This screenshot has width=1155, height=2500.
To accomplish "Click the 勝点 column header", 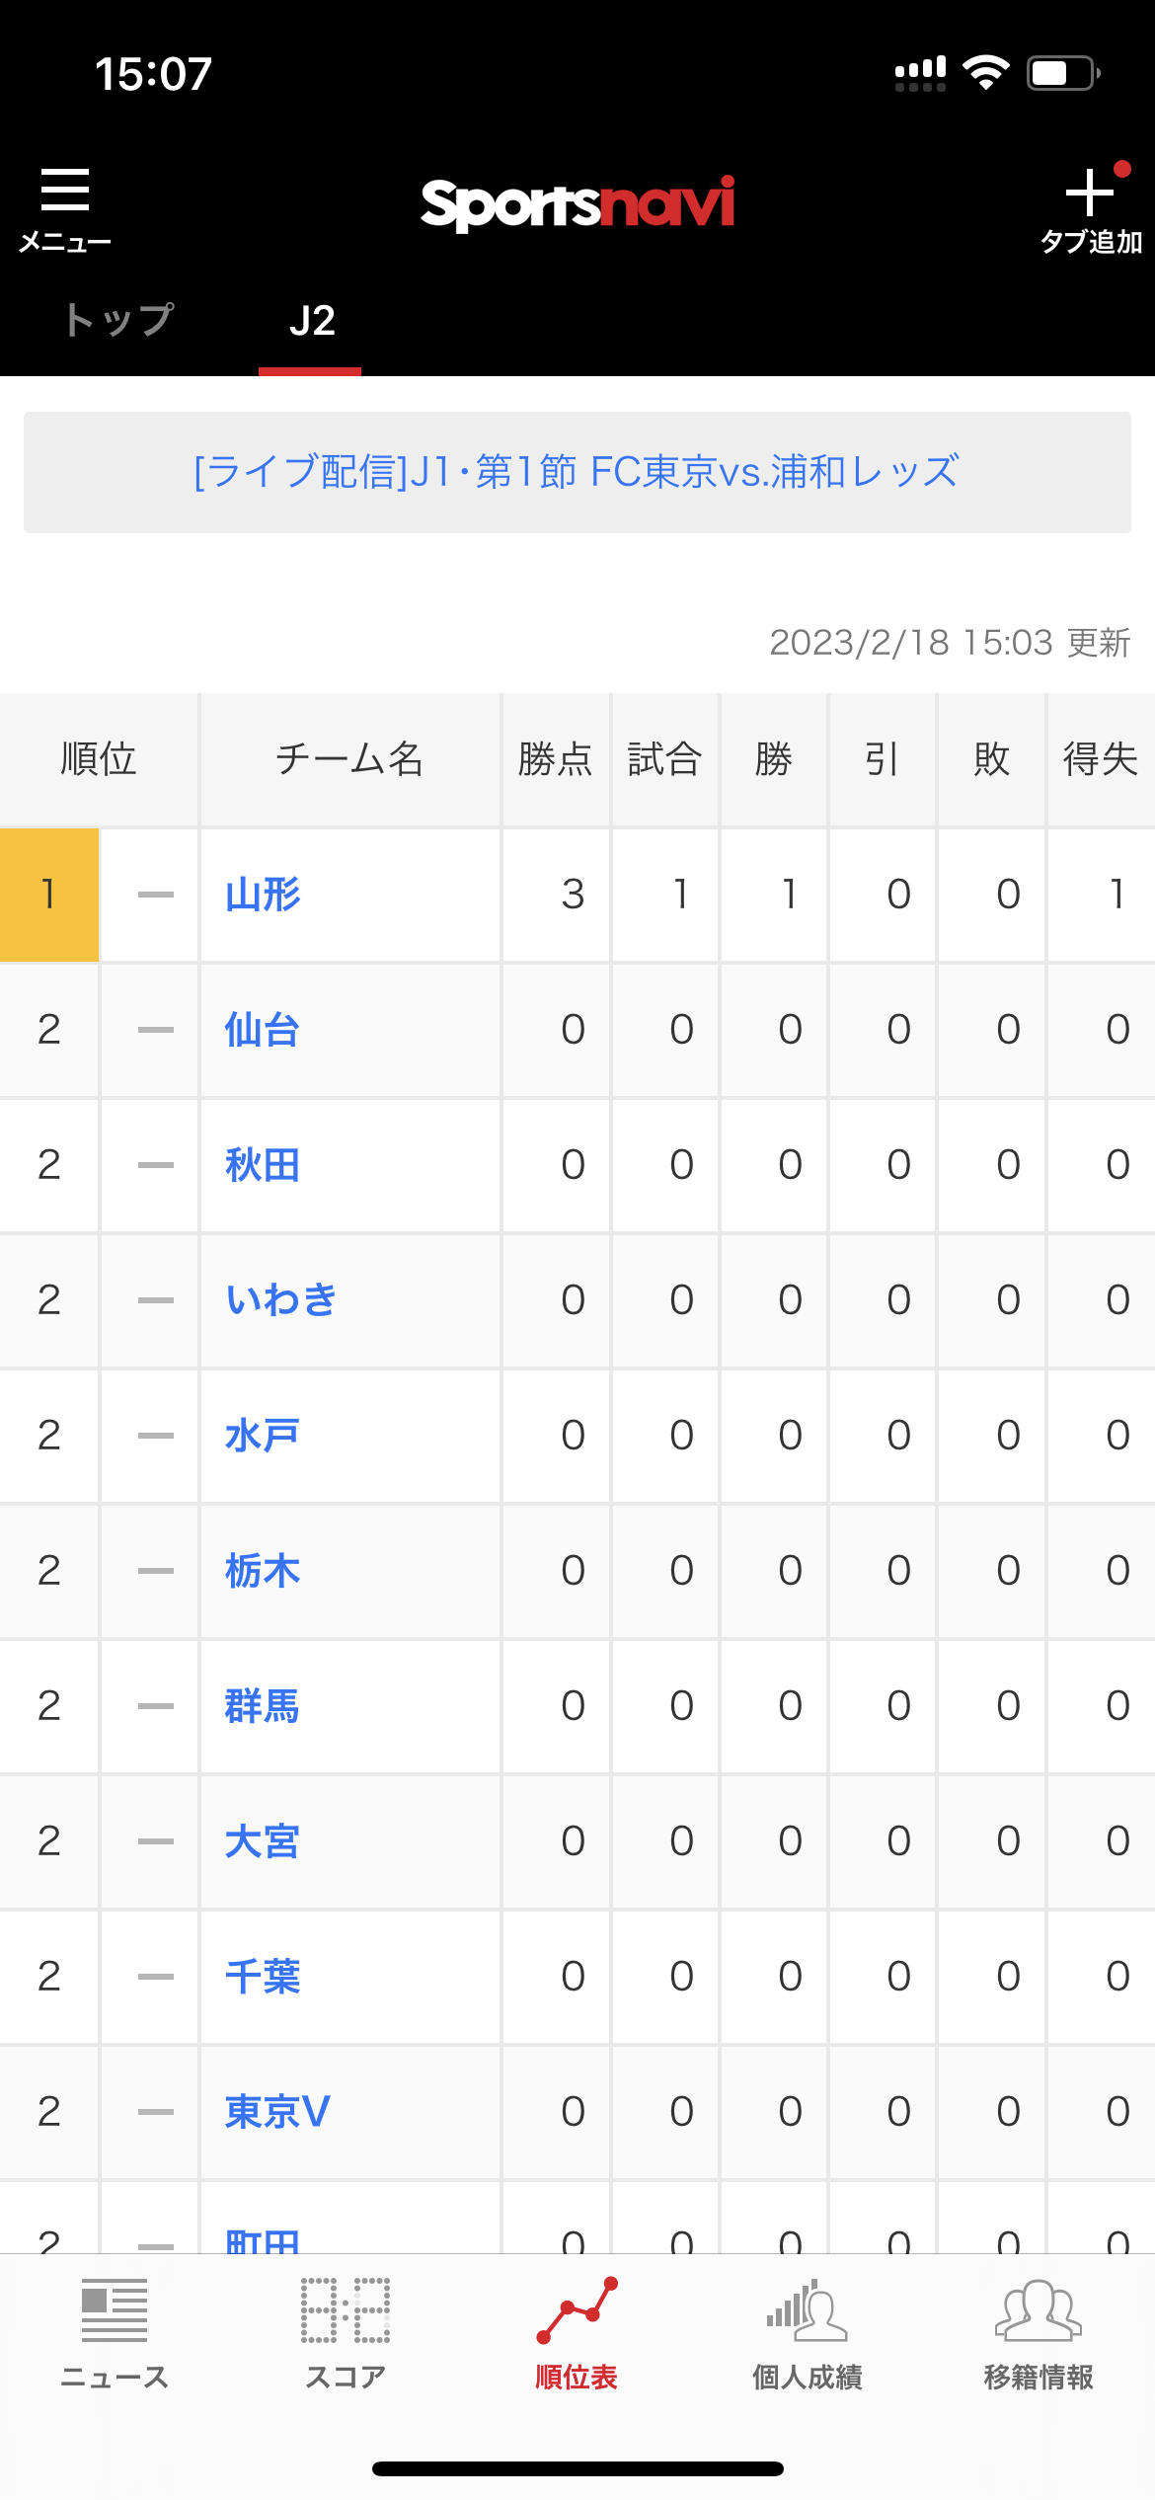I will (556, 759).
